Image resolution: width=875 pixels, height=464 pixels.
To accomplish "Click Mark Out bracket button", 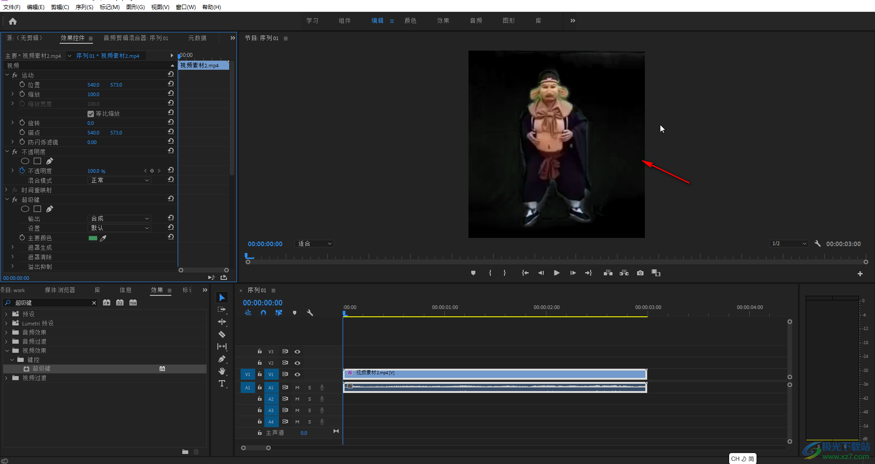I will [504, 273].
